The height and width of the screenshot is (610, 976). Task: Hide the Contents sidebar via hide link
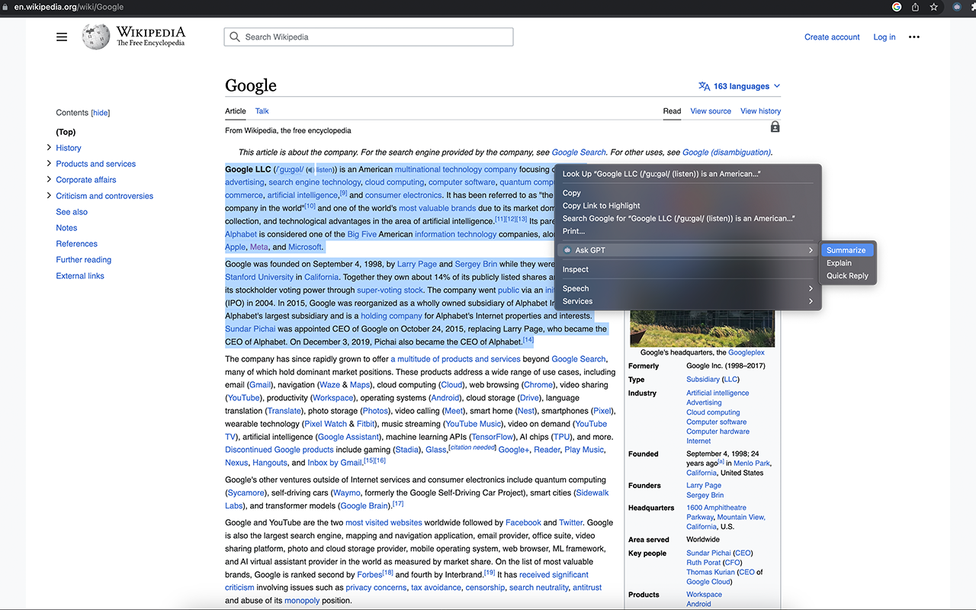(101, 113)
